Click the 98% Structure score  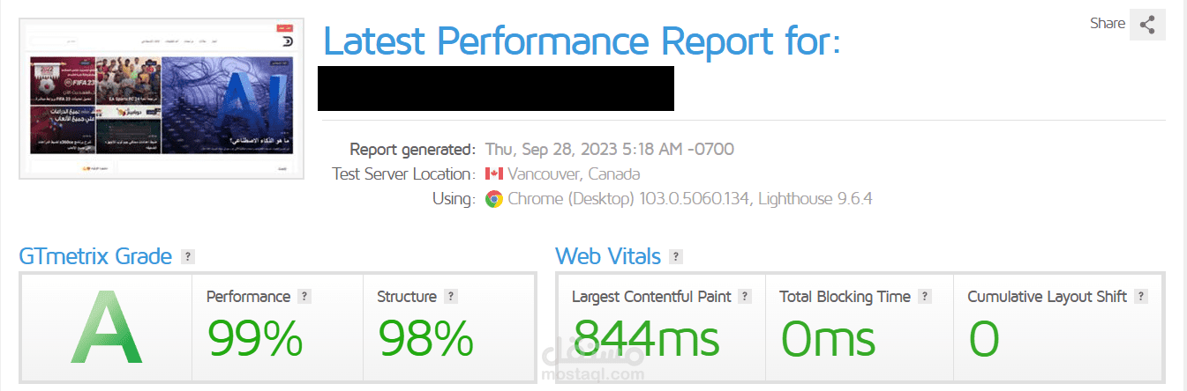(425, 339)
